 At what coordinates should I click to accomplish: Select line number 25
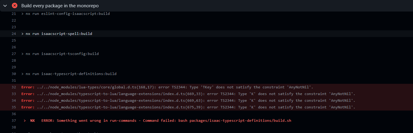click(13, 40)
